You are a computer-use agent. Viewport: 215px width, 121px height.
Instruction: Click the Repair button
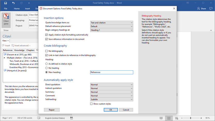pyautogui.click(x=52, y=110)
